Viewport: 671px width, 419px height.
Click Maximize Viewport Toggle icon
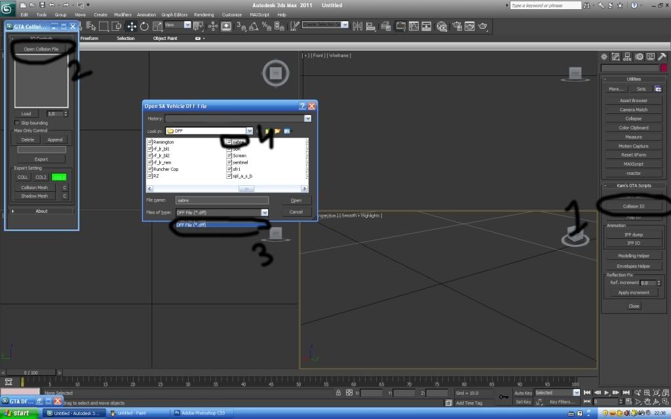point(666,402)
